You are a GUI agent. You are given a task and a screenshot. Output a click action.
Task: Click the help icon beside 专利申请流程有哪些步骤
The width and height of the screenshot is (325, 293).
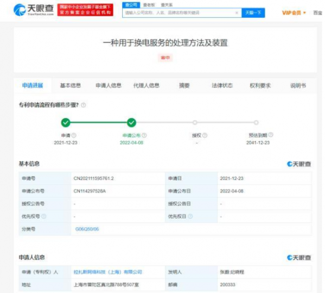click(84, 105)
